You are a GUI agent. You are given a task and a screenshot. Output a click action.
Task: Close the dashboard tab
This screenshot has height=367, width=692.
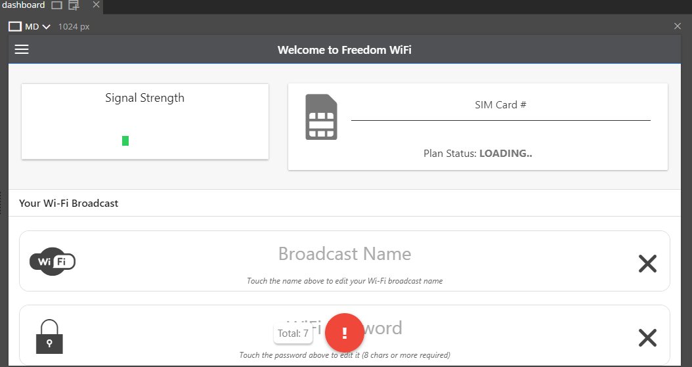point(96,5)
